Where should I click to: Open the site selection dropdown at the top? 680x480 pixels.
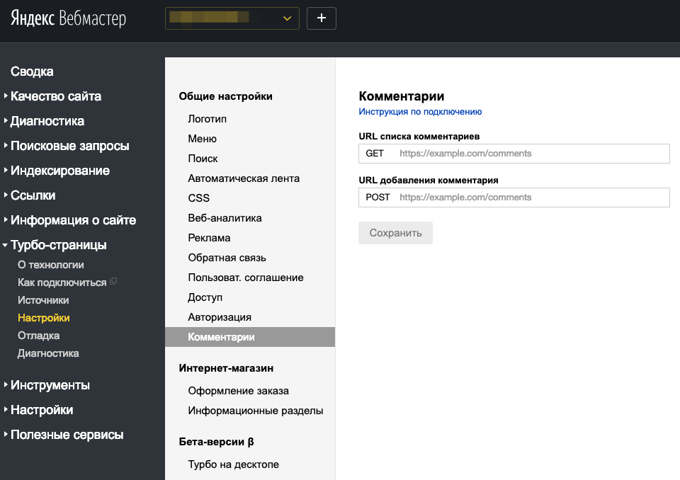(232, 18)
